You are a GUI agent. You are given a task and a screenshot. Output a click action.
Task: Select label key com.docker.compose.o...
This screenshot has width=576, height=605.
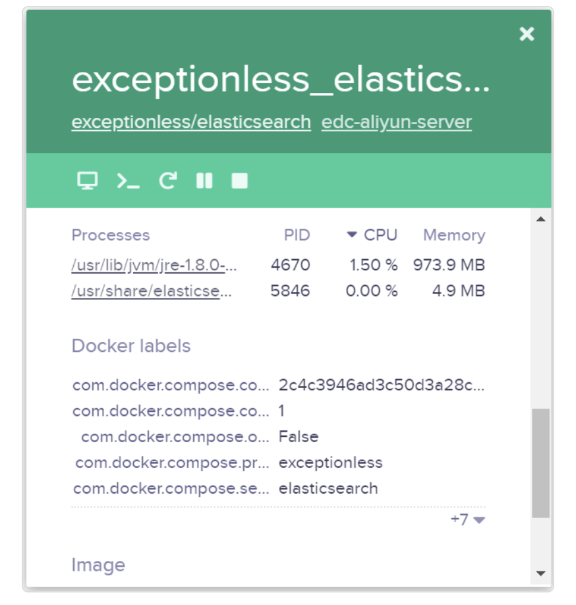click(175, 437)
